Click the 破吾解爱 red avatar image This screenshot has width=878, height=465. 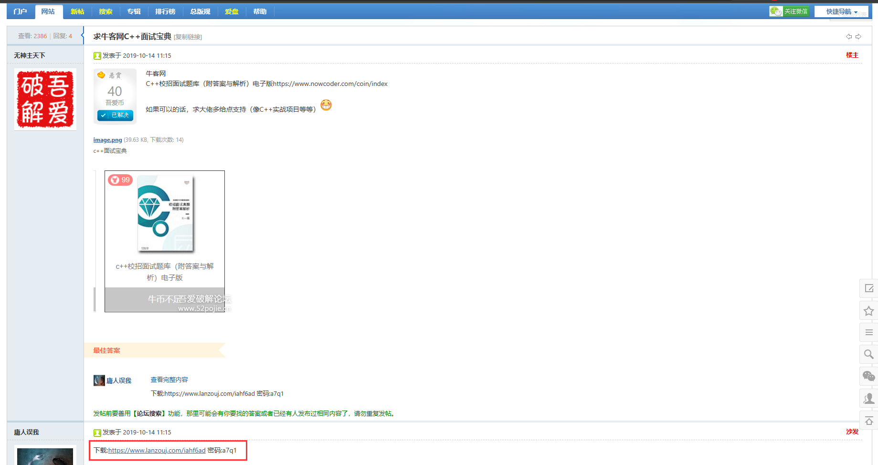[45, 99]
